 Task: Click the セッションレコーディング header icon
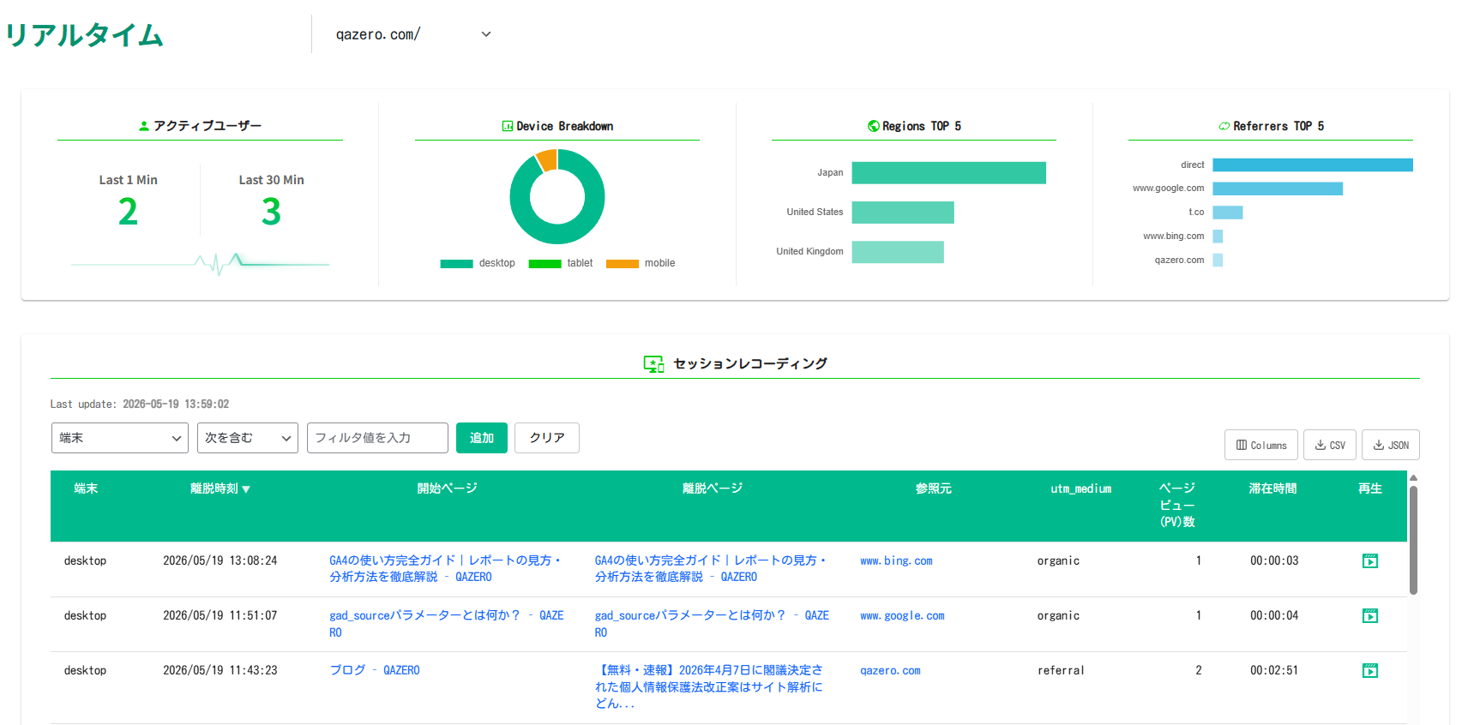(x=654, y=364)
